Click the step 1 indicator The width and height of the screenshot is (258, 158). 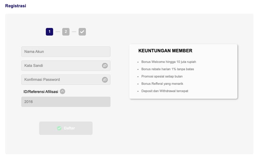(49, 32)
